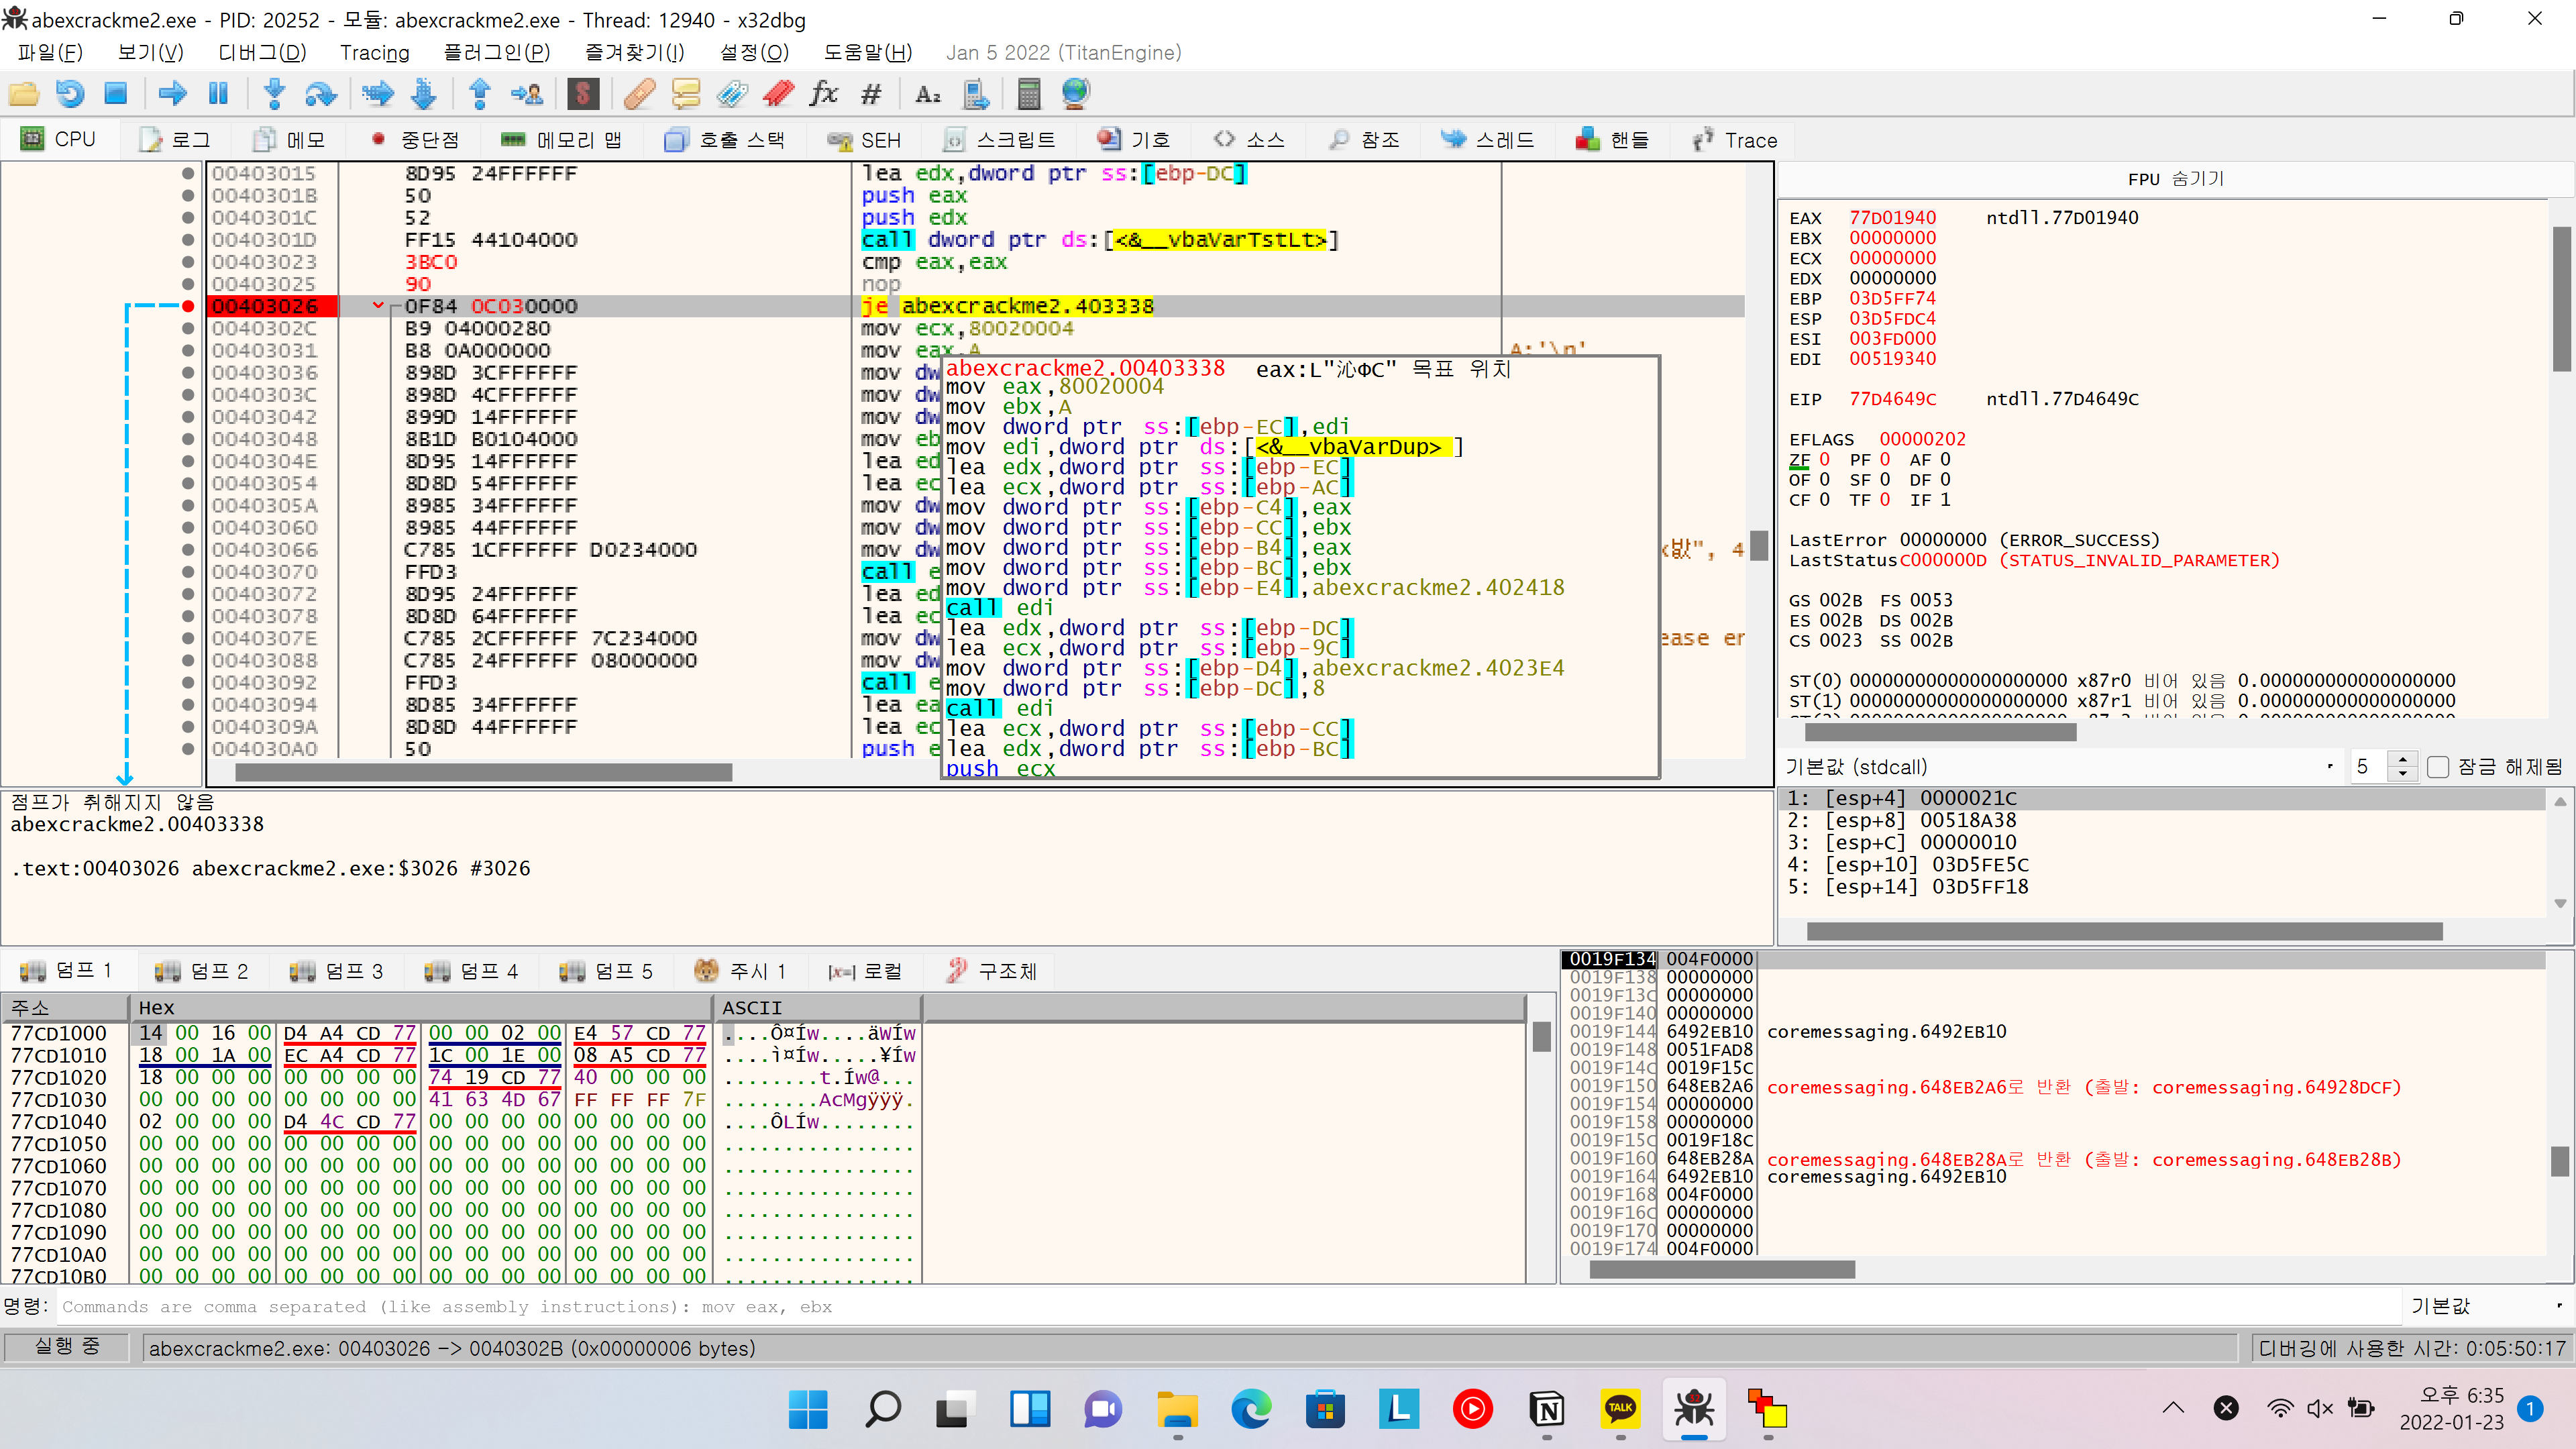The image size is (2576, 1449).
Task: Open the 디버그(D) menu
Action: click(x=262, y=52)
